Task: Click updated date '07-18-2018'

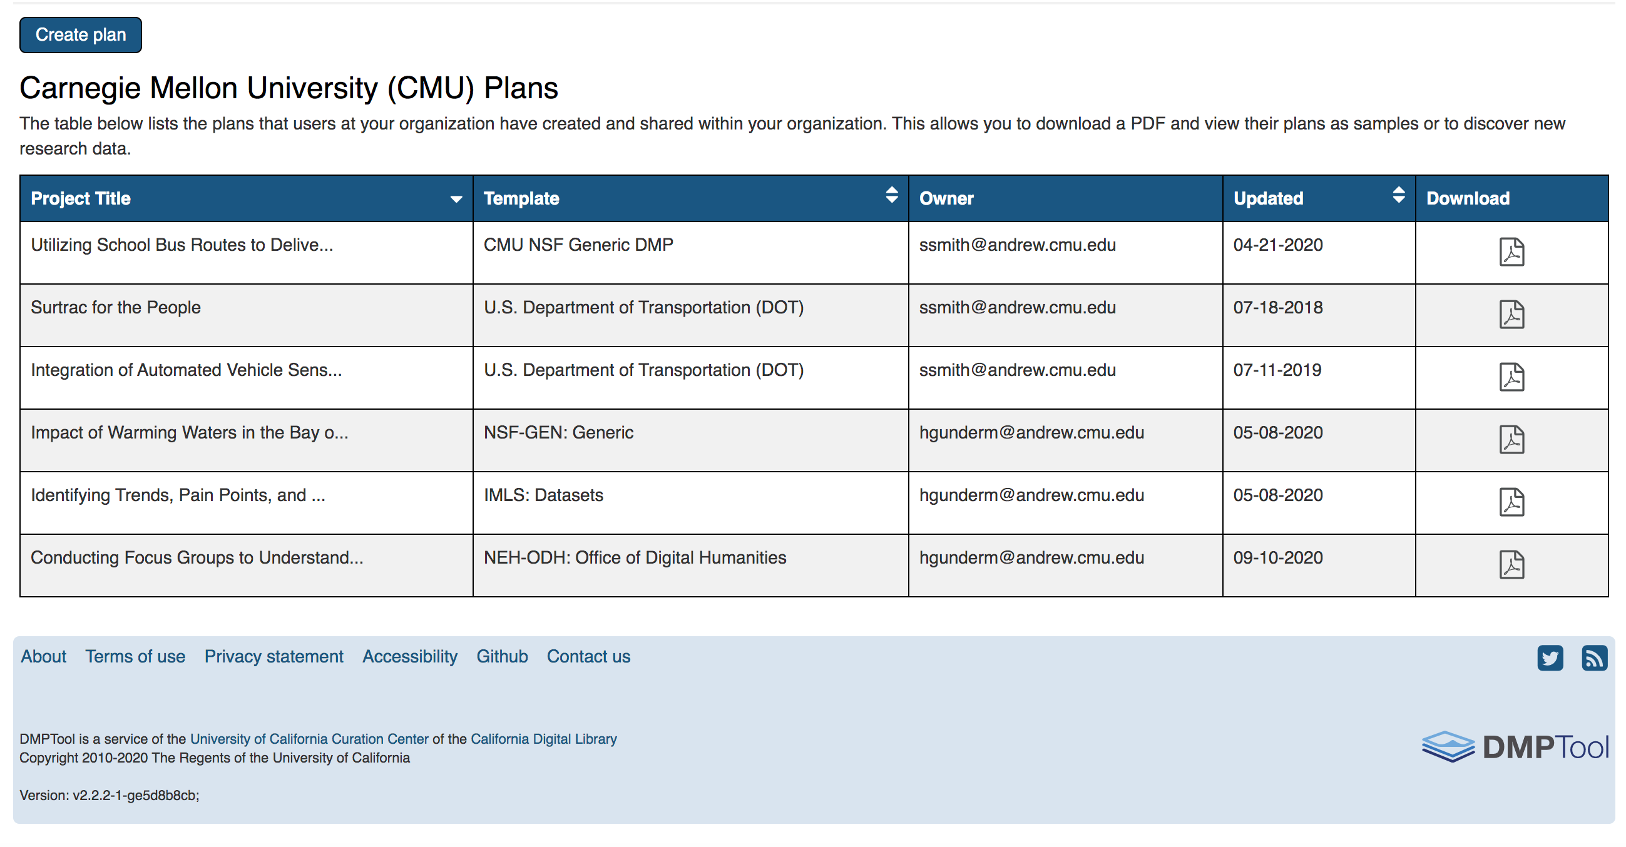Action: tap(1277, 307)
